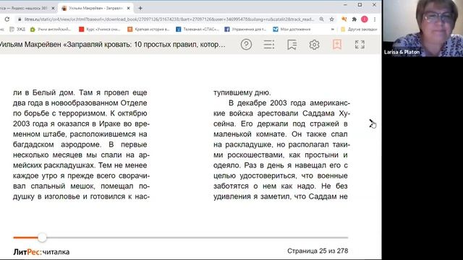Open the Телеканал «СПАС» bookmark
This screenshot has width=463, height=260.
[197, 29]
